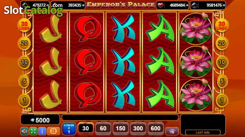Click the top lotus flower symbol
245x137 pixels.
pyautogui.click(x=196, y=29)
